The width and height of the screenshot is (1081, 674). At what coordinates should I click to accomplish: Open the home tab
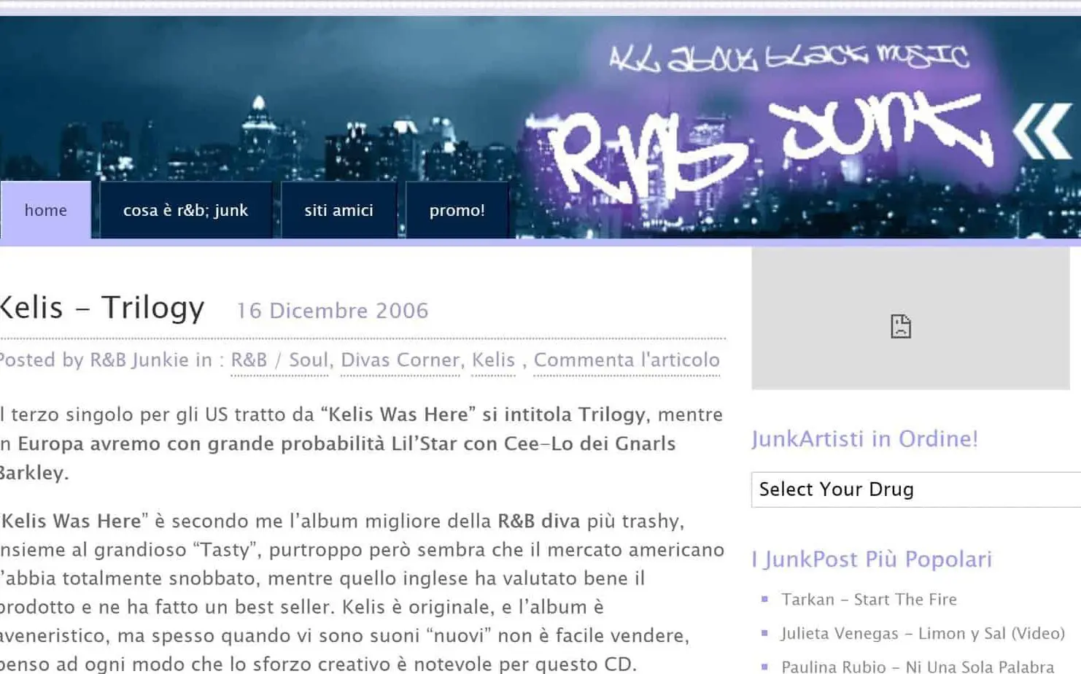[46, 210]
